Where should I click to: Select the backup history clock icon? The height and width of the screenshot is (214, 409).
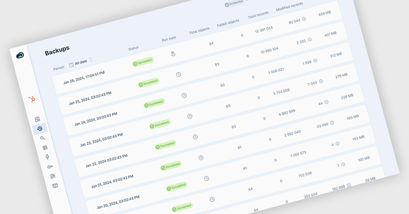coord(40,128)
